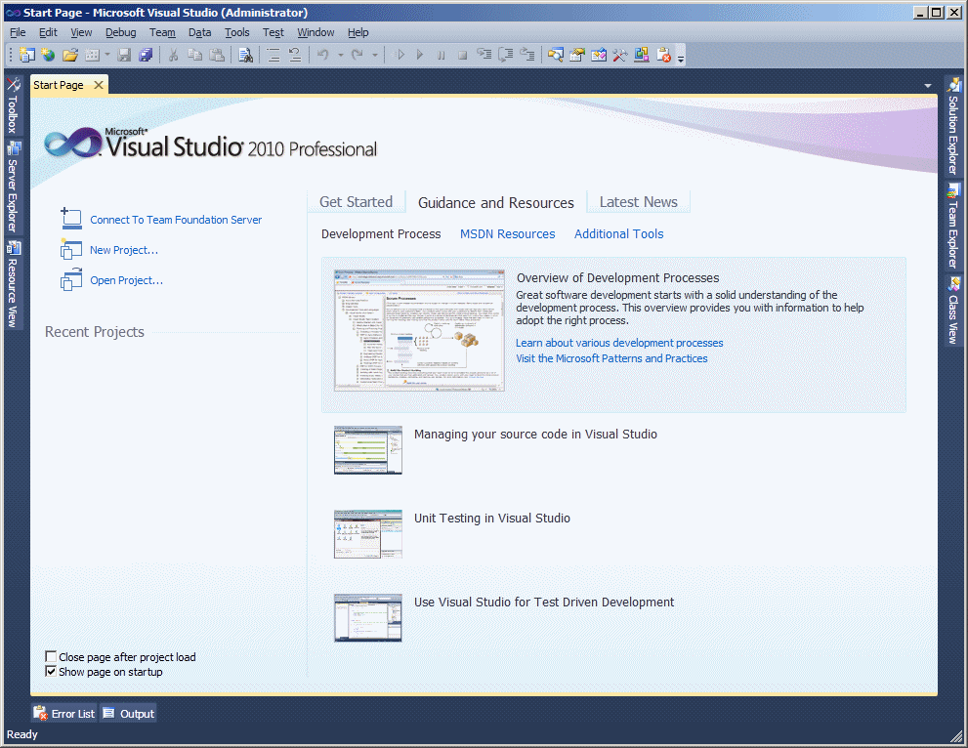Open the Output panel tab
Image resolution: width=968 pixels, height=748 pixels.
128,714
